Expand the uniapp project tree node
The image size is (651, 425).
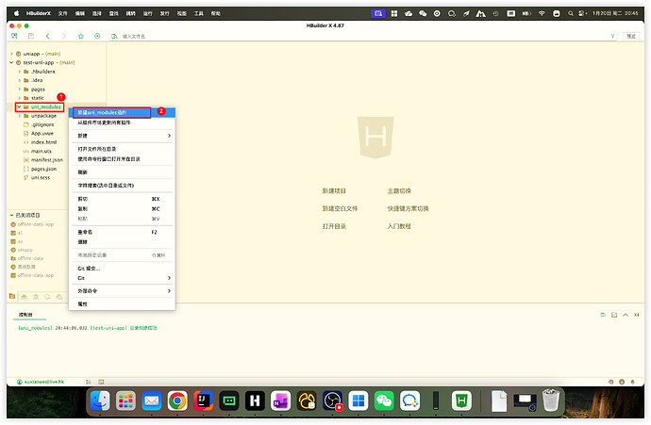click(x=11, y=54)
